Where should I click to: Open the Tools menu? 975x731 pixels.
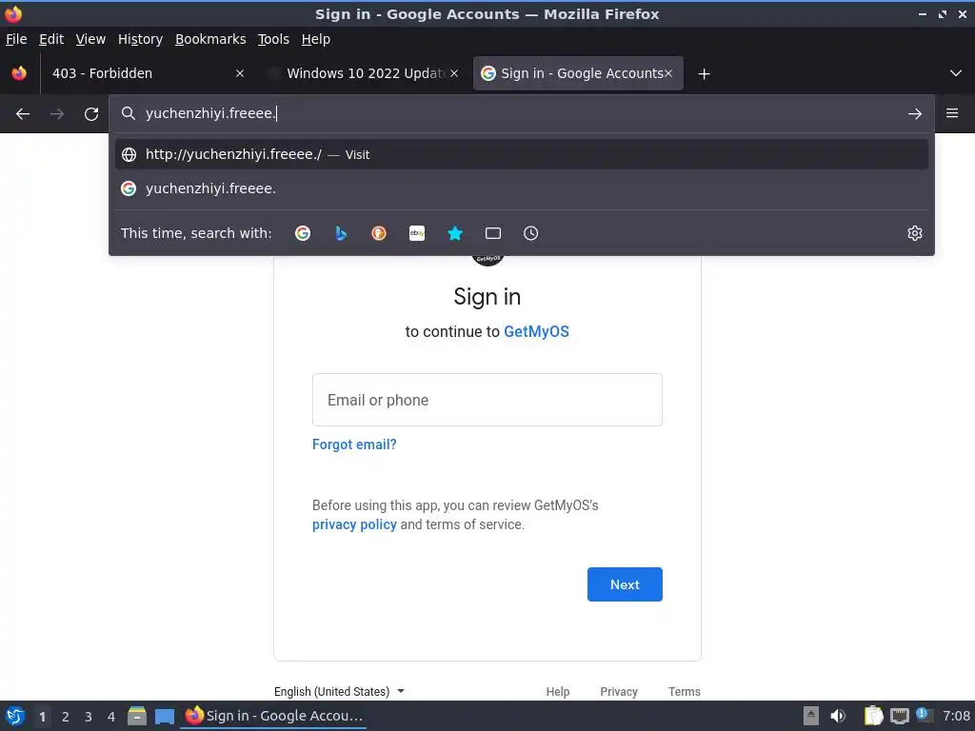click(273, 39)
